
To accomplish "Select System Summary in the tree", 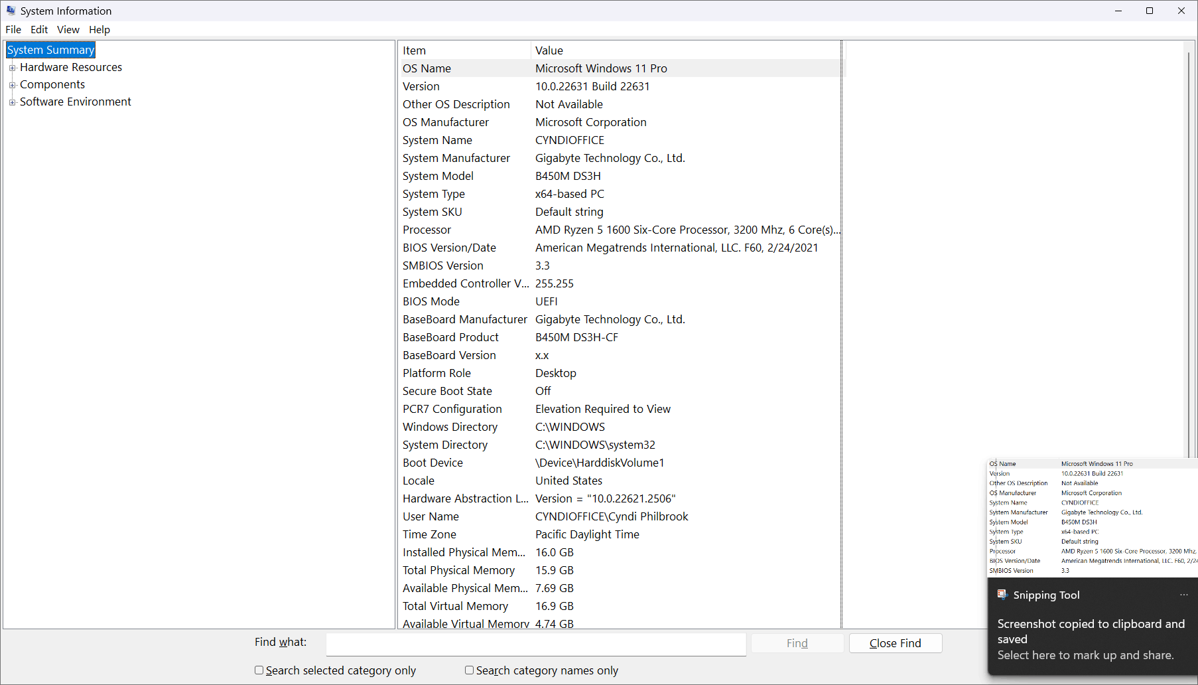I will pyautogui.click(x=51, y=50).
